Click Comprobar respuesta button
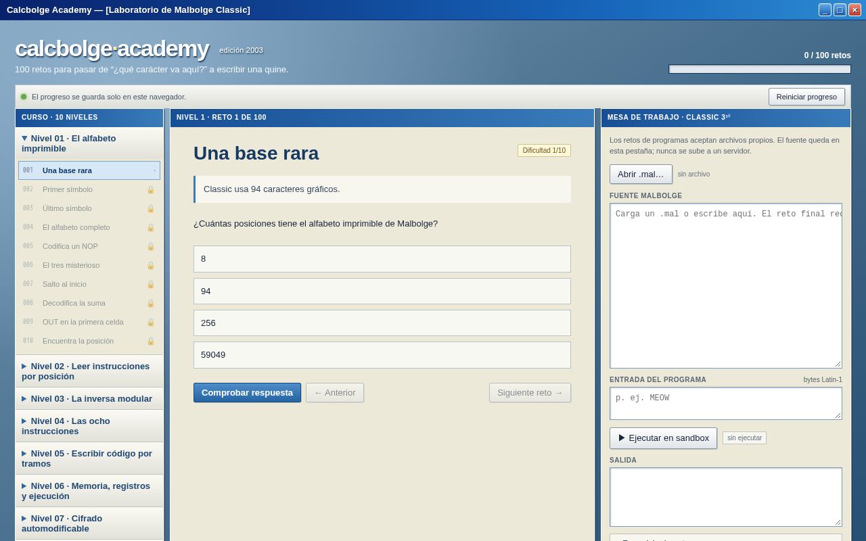 click(247, 393)
